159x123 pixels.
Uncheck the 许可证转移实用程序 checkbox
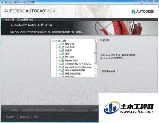60,70
